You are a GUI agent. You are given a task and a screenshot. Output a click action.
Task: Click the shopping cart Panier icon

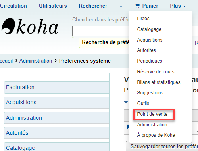137,6
